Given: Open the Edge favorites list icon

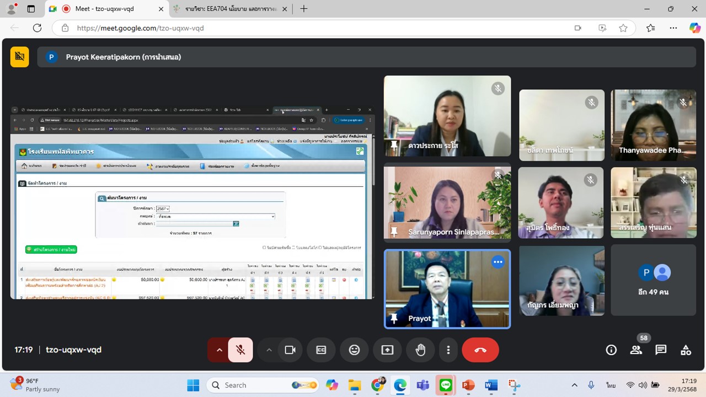Looking at the screenshot, I should pos(651,28).
